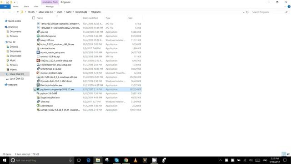This screenshot has height=164, width=291.
Task: Click the Komodo-Edit msi file icon
Action: pyautogui.click(x=38, y=81)
